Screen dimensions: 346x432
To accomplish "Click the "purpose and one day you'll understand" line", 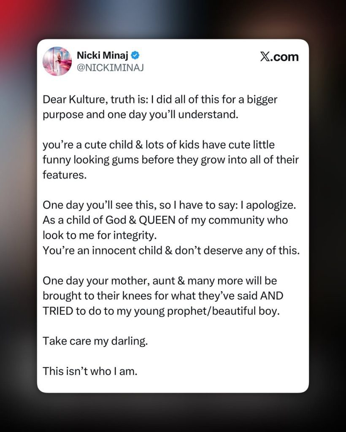I will point(141,115).
